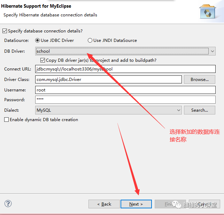
Task: Click the Driver Class text field
Action: pyautogui.click(x=108, y=80)
